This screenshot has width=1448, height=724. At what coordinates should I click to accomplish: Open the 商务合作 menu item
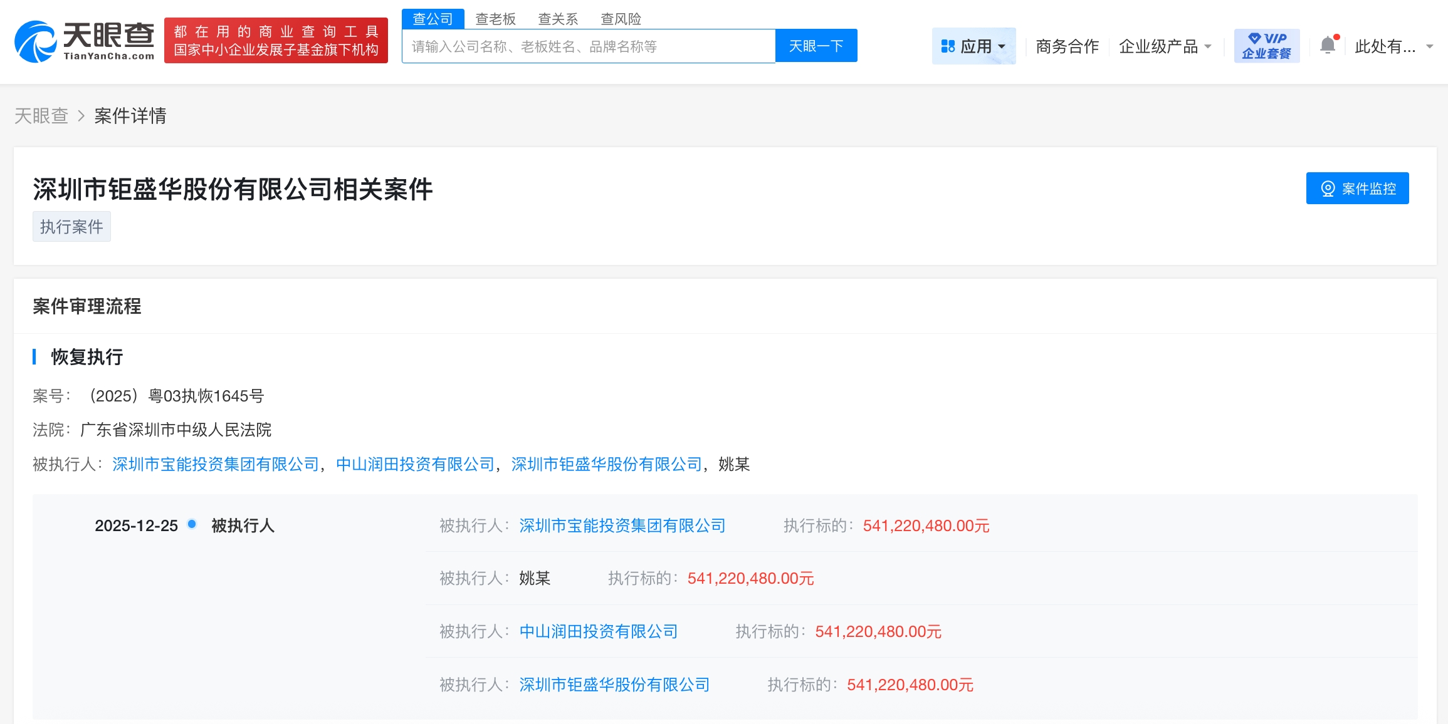pyautogui.click(x=1066, y=46)
